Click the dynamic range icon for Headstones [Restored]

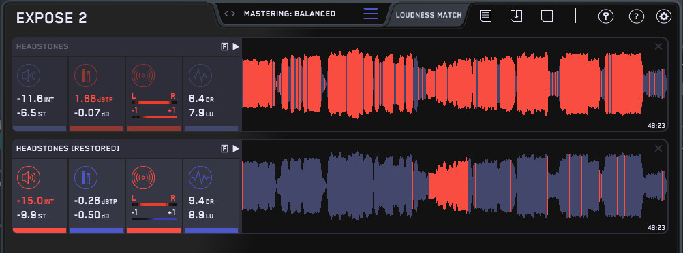pos(200,178)
